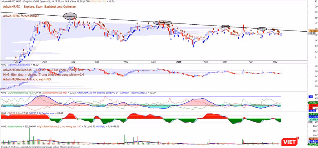Click the gray 15.25 last-price tag
Screen dimensions: 318x148
(312, 34)
